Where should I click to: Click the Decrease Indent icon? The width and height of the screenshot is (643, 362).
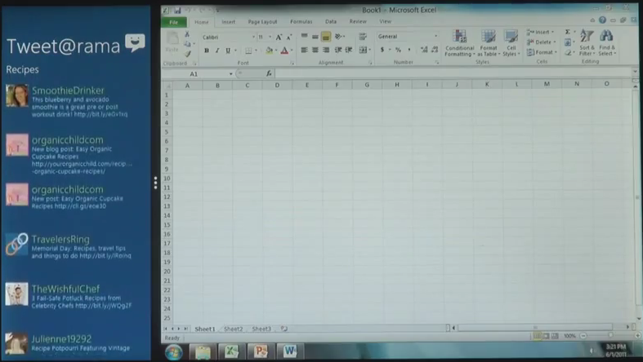(338, 50)
